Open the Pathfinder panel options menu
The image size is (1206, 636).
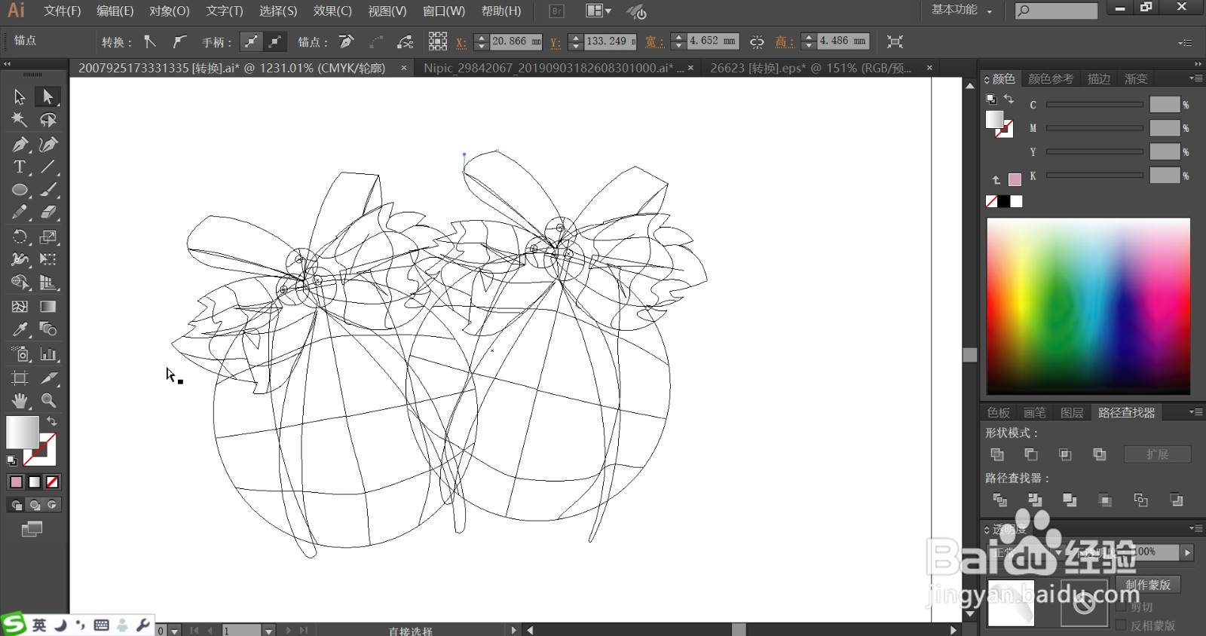tap(1195, 412)
